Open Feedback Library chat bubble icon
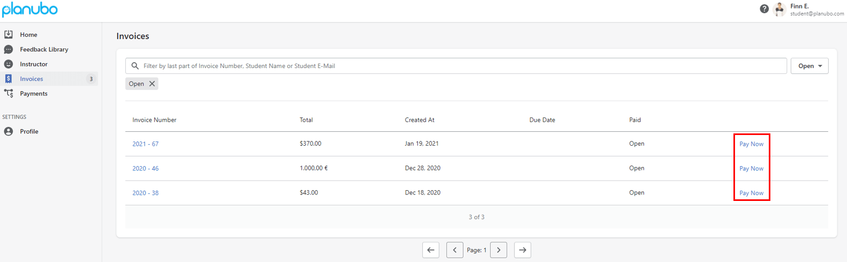Viewport: 847px width, 262px height. coord(9,49)
